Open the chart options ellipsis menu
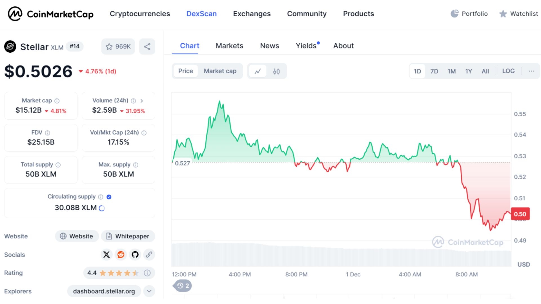Image resolution: width=541 pixels, height=304 pixels. (x=531, y=71)
